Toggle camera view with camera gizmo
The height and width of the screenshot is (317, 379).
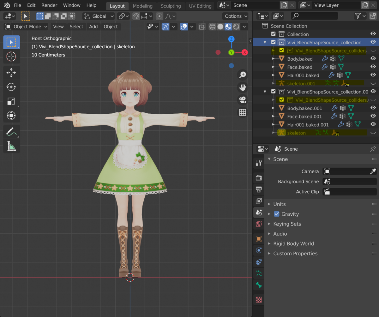pyautogui.click(x=243, y=100)
